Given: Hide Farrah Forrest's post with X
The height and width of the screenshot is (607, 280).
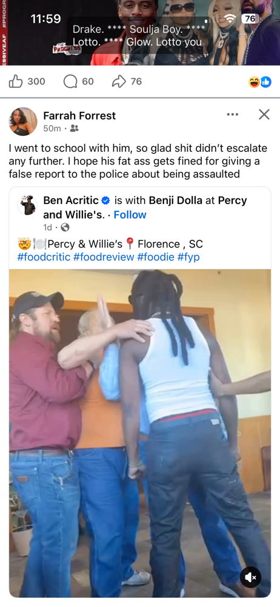Looking at the screenshot, I should click(264, 114).
